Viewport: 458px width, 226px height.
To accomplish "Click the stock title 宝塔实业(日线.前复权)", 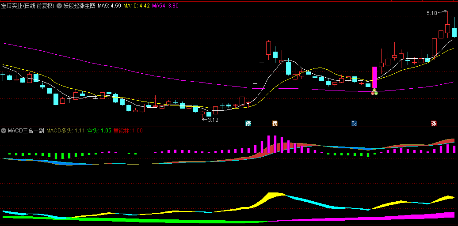I will pos(28,6).
